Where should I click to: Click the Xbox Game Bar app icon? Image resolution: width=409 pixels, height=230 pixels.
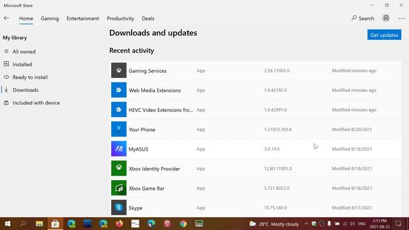pyautogui.click(x=119, y=188)
